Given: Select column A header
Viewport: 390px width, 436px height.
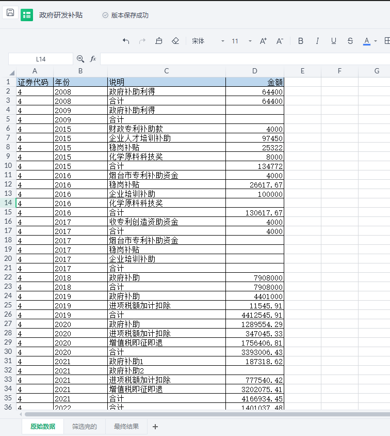Looking at the screenshot, I should tap(35, 71).
